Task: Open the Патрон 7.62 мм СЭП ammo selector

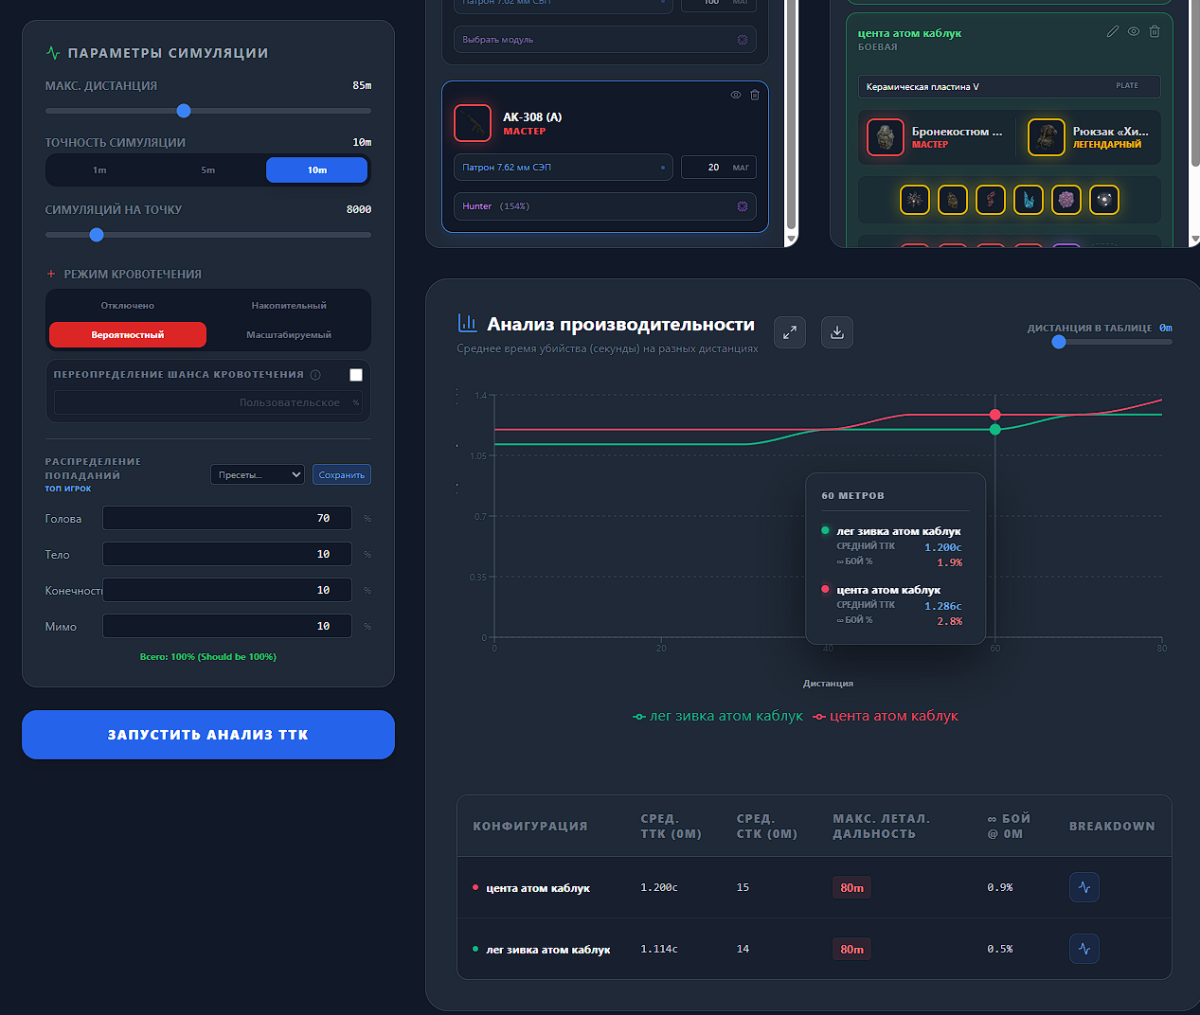Action: pos(564,168)
